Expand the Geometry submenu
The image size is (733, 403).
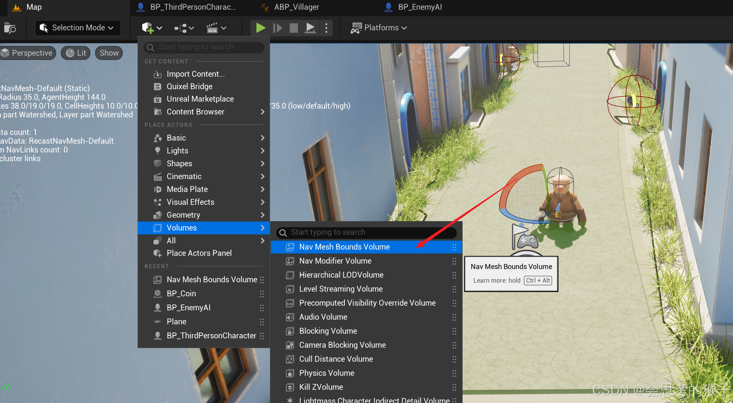[204, 215]
